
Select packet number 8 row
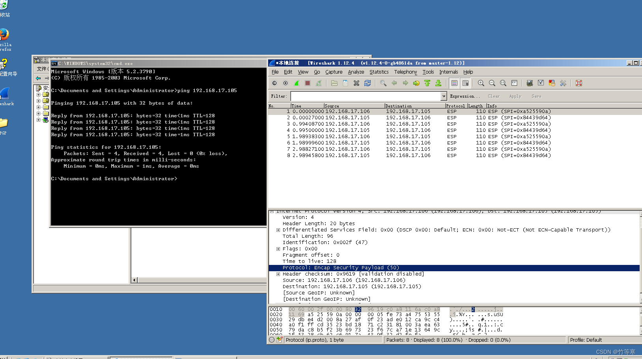click(455, 155)
